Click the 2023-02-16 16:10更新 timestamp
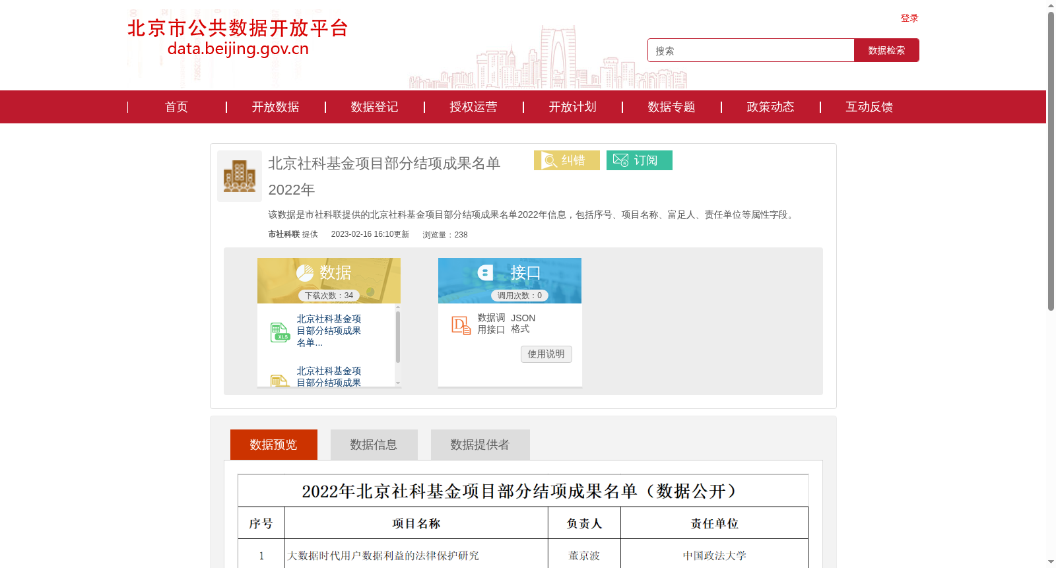 pos(370,234)
